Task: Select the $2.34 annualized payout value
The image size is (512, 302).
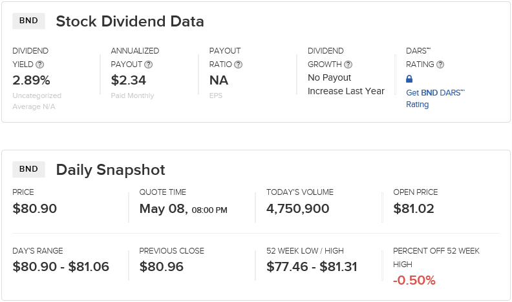Action: click(x=129, y=80)
